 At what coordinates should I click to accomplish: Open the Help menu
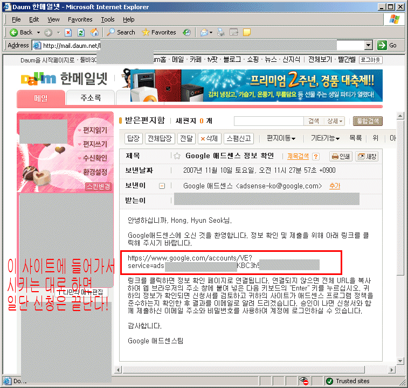(128, 19)
